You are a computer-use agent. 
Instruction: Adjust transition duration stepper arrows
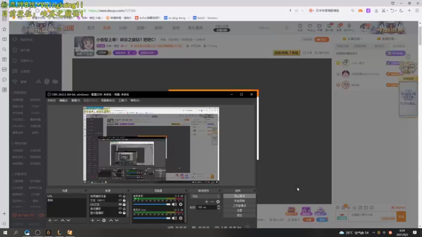point(218,207)
